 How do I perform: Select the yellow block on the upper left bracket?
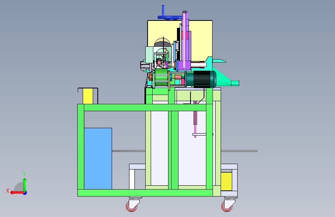pyautogui.click(x=88, y=96)
